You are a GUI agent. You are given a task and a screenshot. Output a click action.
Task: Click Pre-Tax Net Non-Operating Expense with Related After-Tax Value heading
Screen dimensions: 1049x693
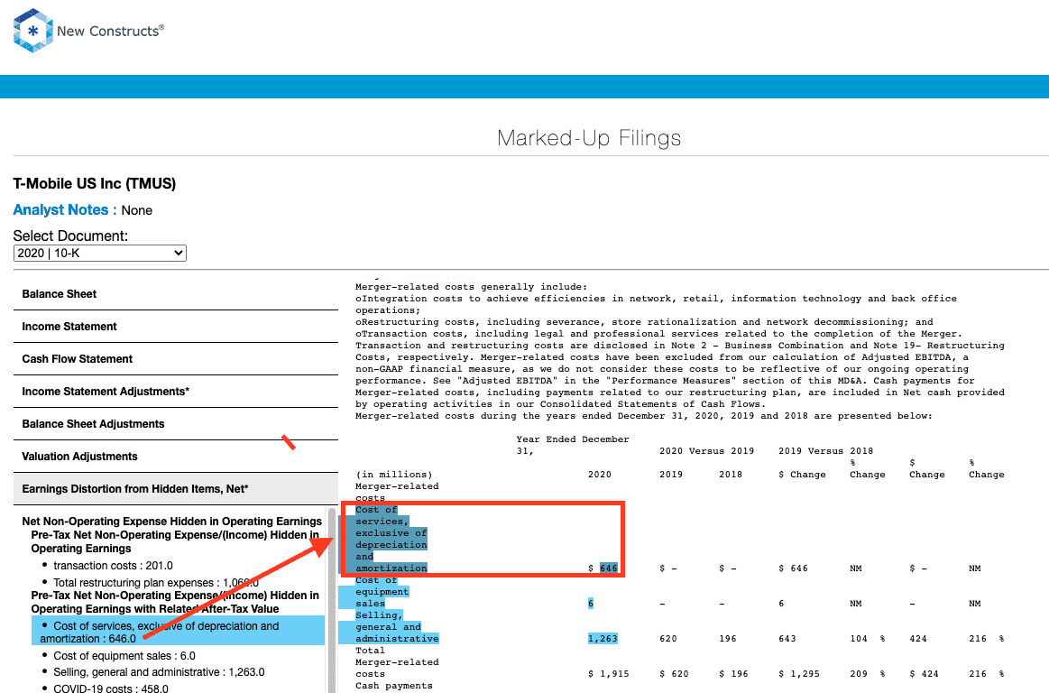click(x=175, y=602)
